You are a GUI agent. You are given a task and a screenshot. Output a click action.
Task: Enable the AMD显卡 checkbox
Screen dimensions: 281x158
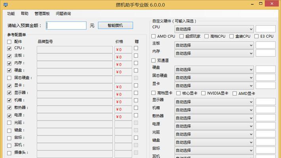pyautogui.click(x=234, y=93)
